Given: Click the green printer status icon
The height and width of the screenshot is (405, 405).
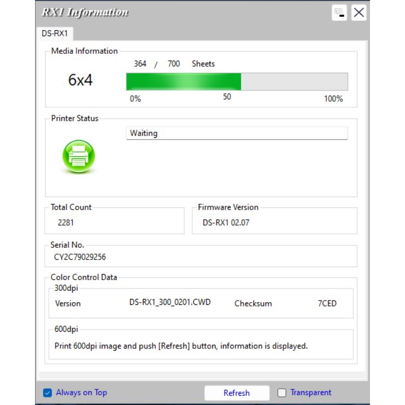Looking at the screenshot, I should pyautogui.click(x=79, y=156).
